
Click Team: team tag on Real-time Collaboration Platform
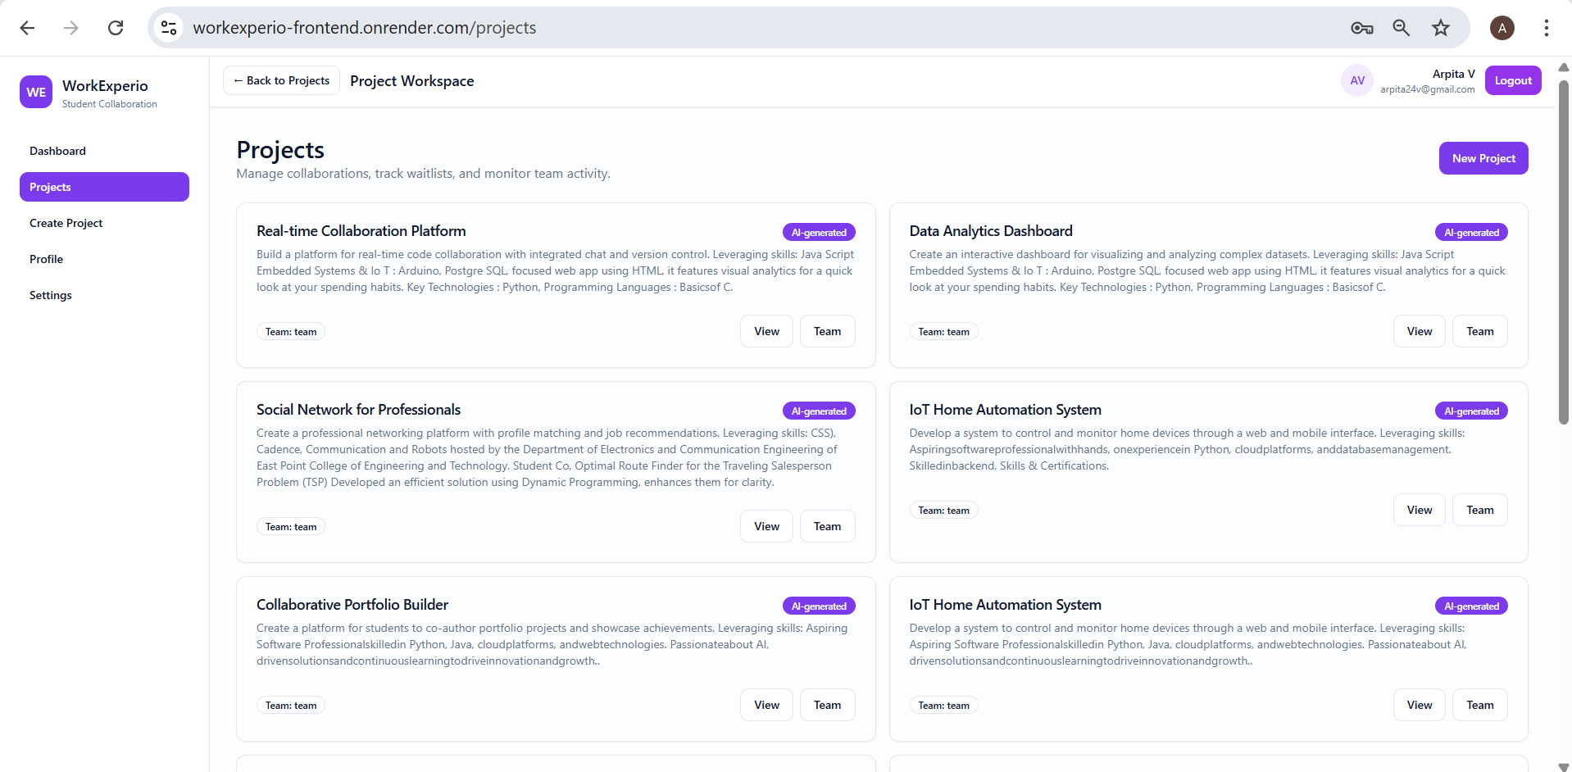tap(291, 332)
